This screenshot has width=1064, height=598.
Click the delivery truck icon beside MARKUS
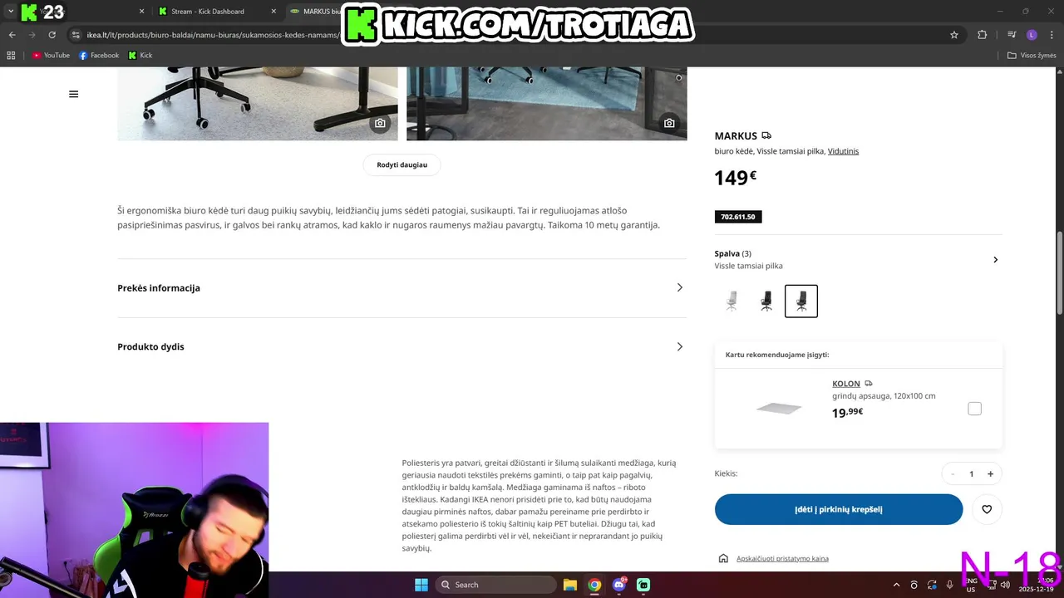click(766, 135)
